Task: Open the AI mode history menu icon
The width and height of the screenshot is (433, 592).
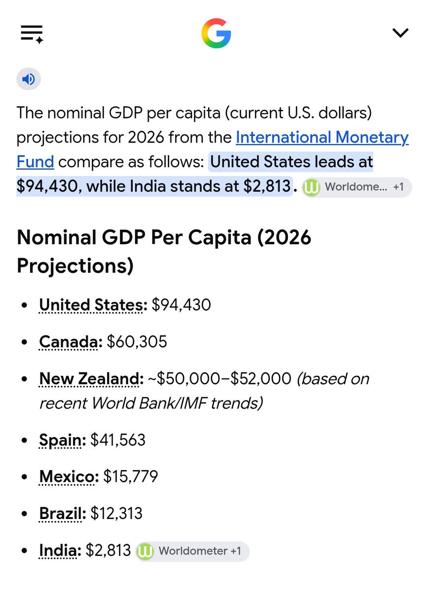Action: pos(32,34)
